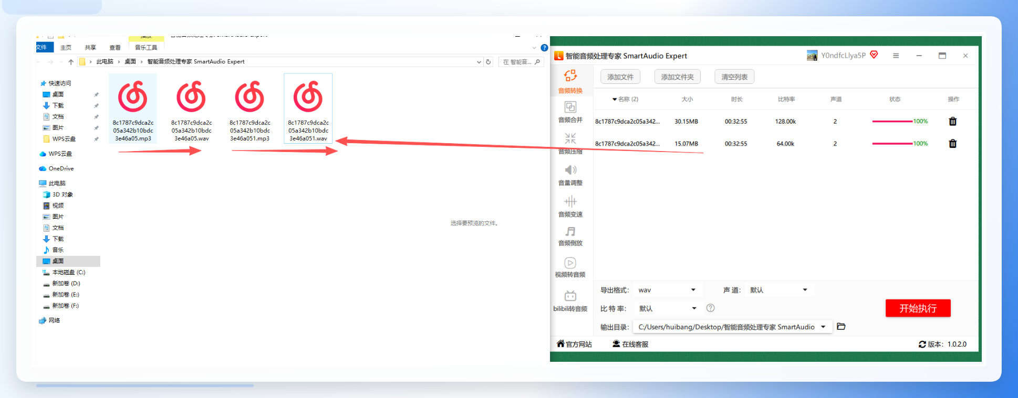1018x398 pixels.
Task: Collapse the Explorer ribbon with chevron
Action: [534, 48]
